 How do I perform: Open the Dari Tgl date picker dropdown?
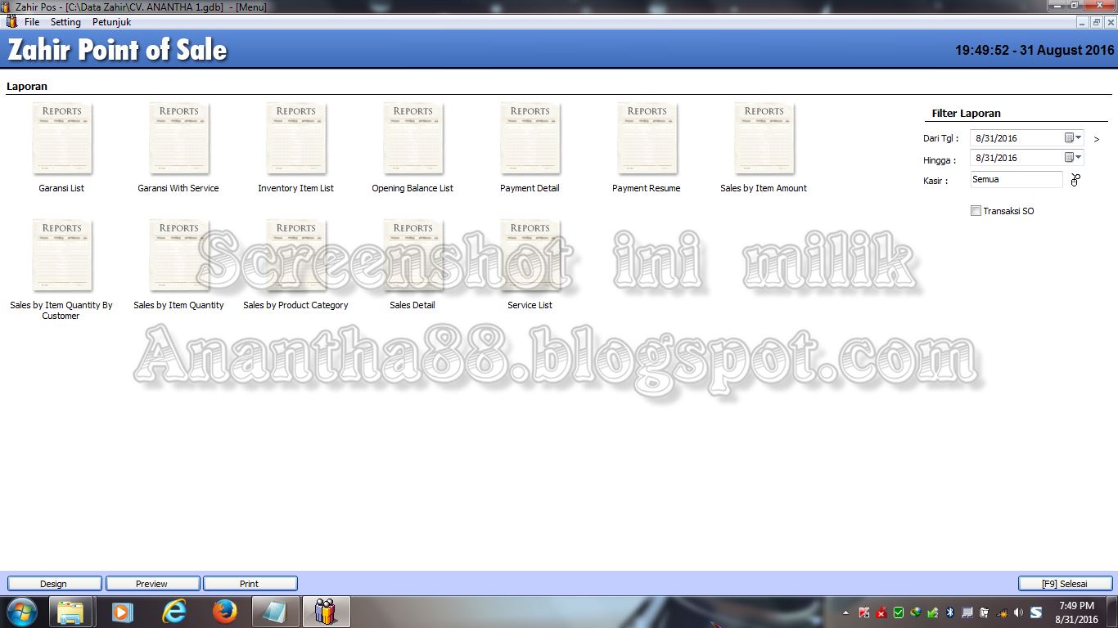[1073, 137]
